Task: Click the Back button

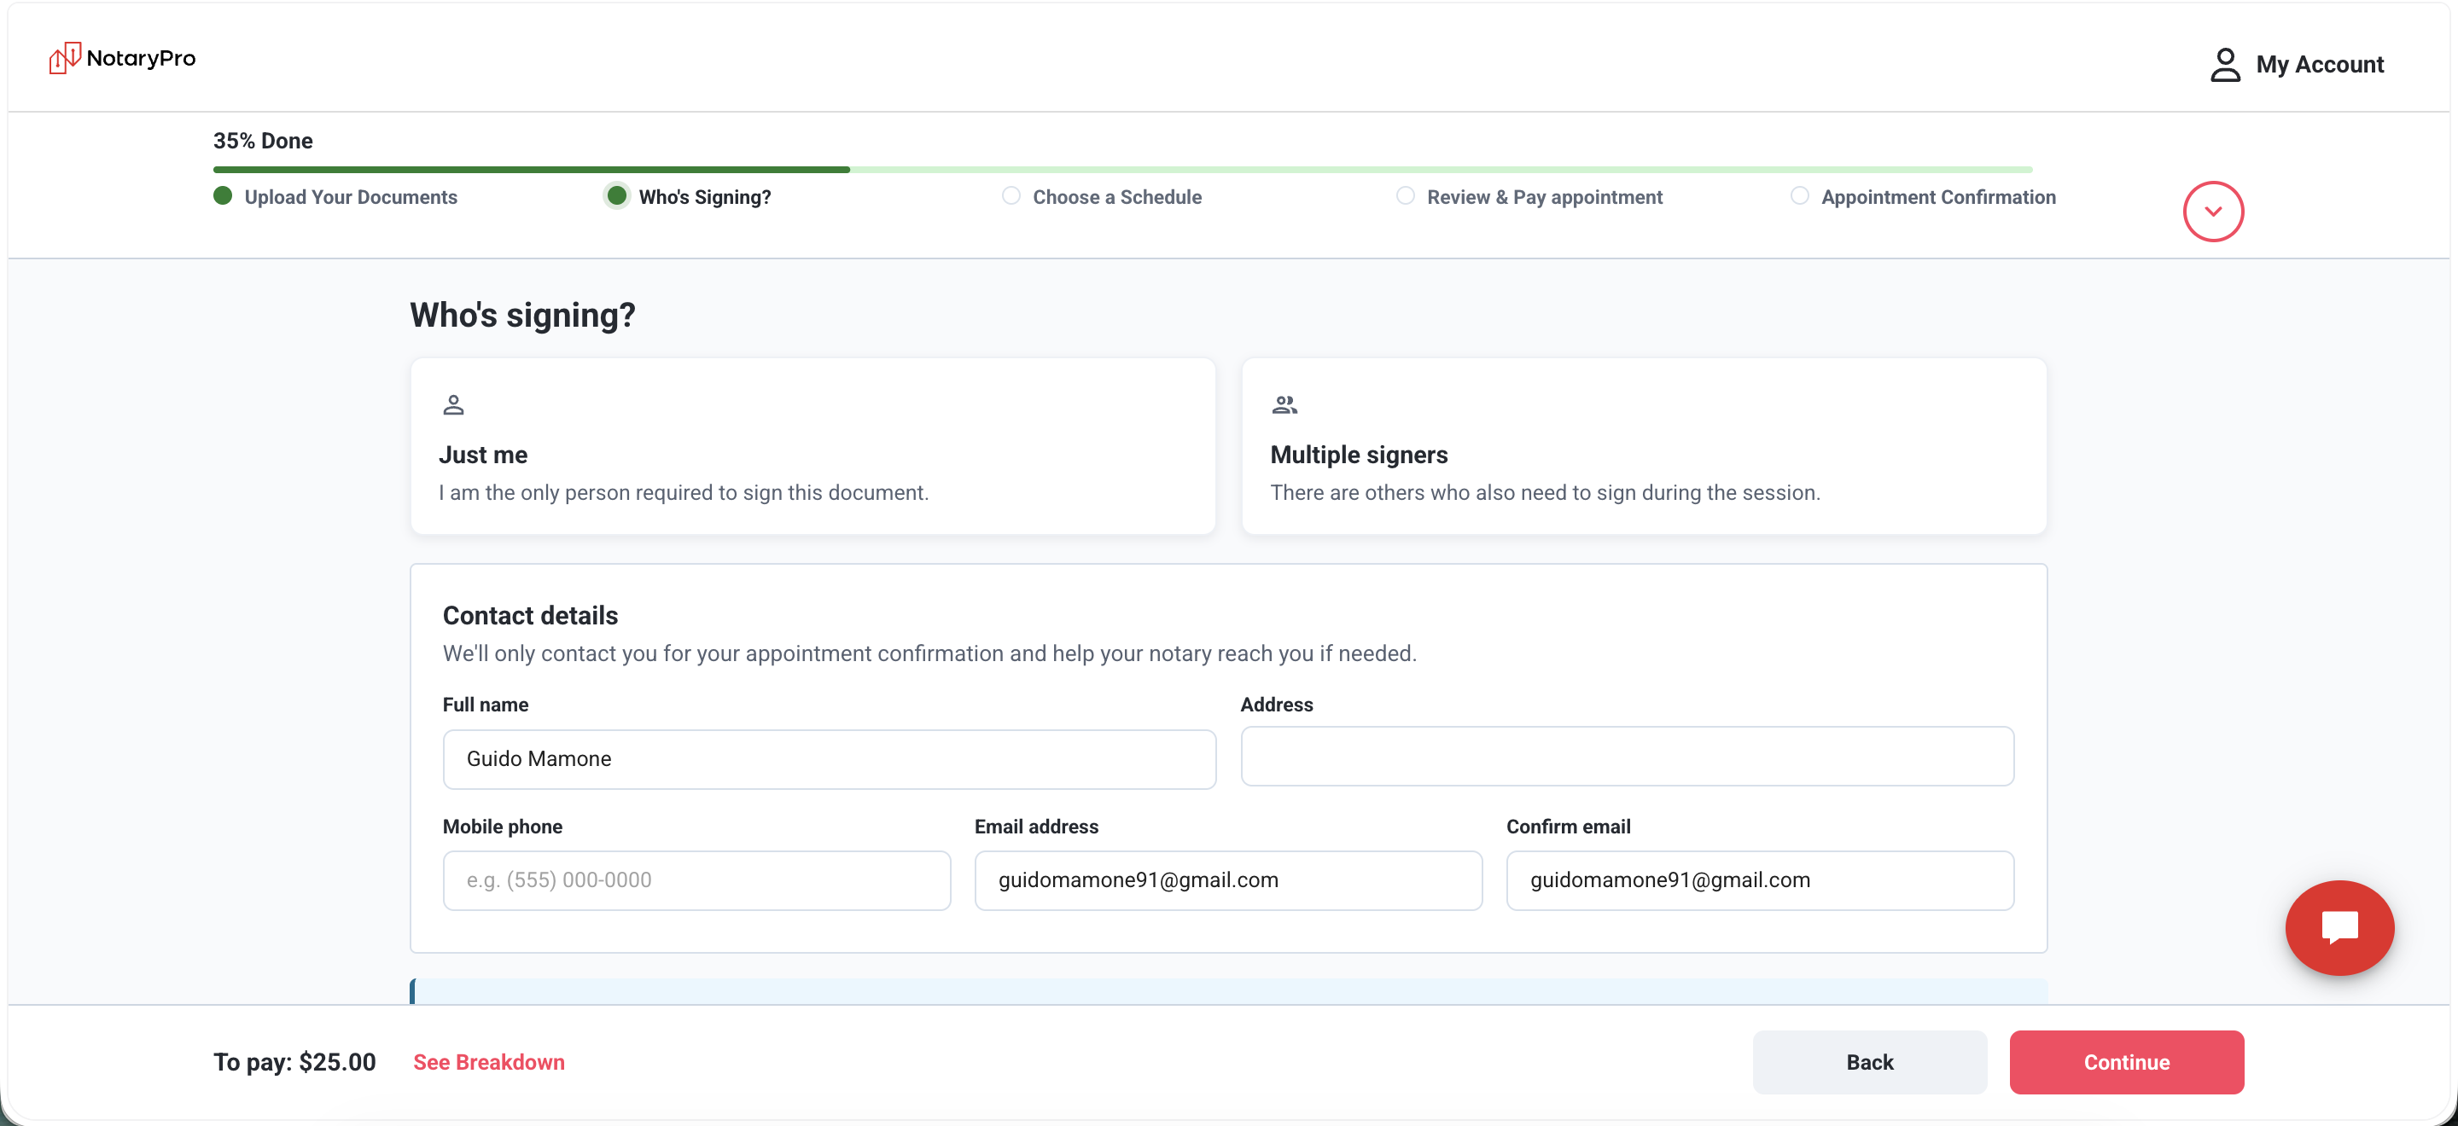Action: coord(1869,1062)
